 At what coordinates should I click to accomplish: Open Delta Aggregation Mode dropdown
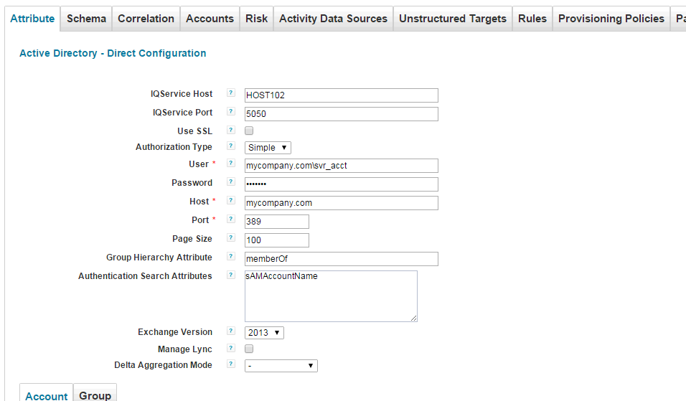[x=281, y=366]
